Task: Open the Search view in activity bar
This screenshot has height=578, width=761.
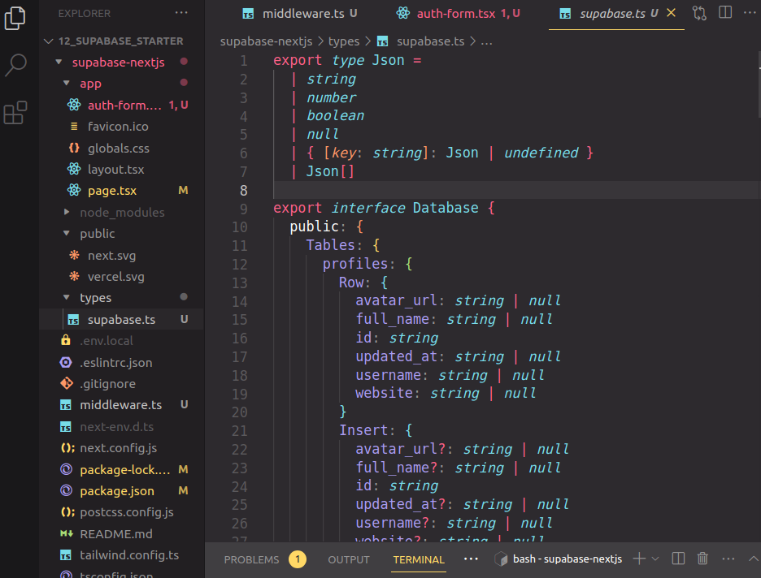Action: pyautogui.click(x=15, y=65)
